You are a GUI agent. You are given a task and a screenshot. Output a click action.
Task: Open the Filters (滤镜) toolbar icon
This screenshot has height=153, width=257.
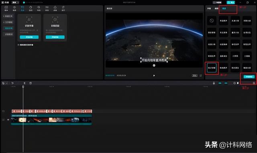(55, 8)
